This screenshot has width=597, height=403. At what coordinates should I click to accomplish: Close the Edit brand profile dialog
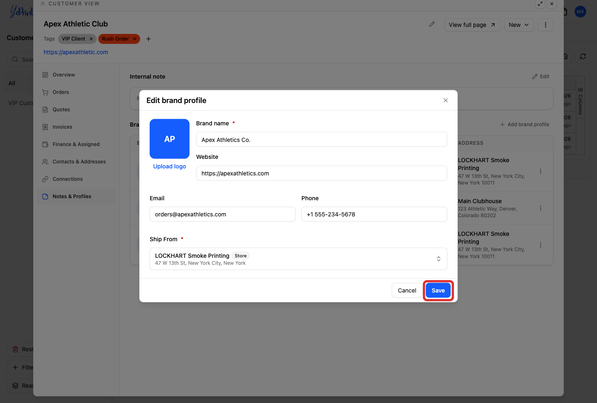pyautogui.click(x=446, y=101)
